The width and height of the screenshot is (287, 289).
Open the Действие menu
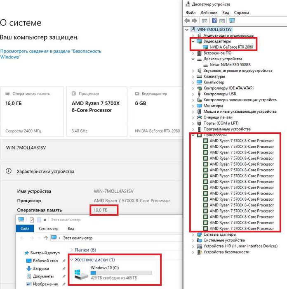point(209,13)
